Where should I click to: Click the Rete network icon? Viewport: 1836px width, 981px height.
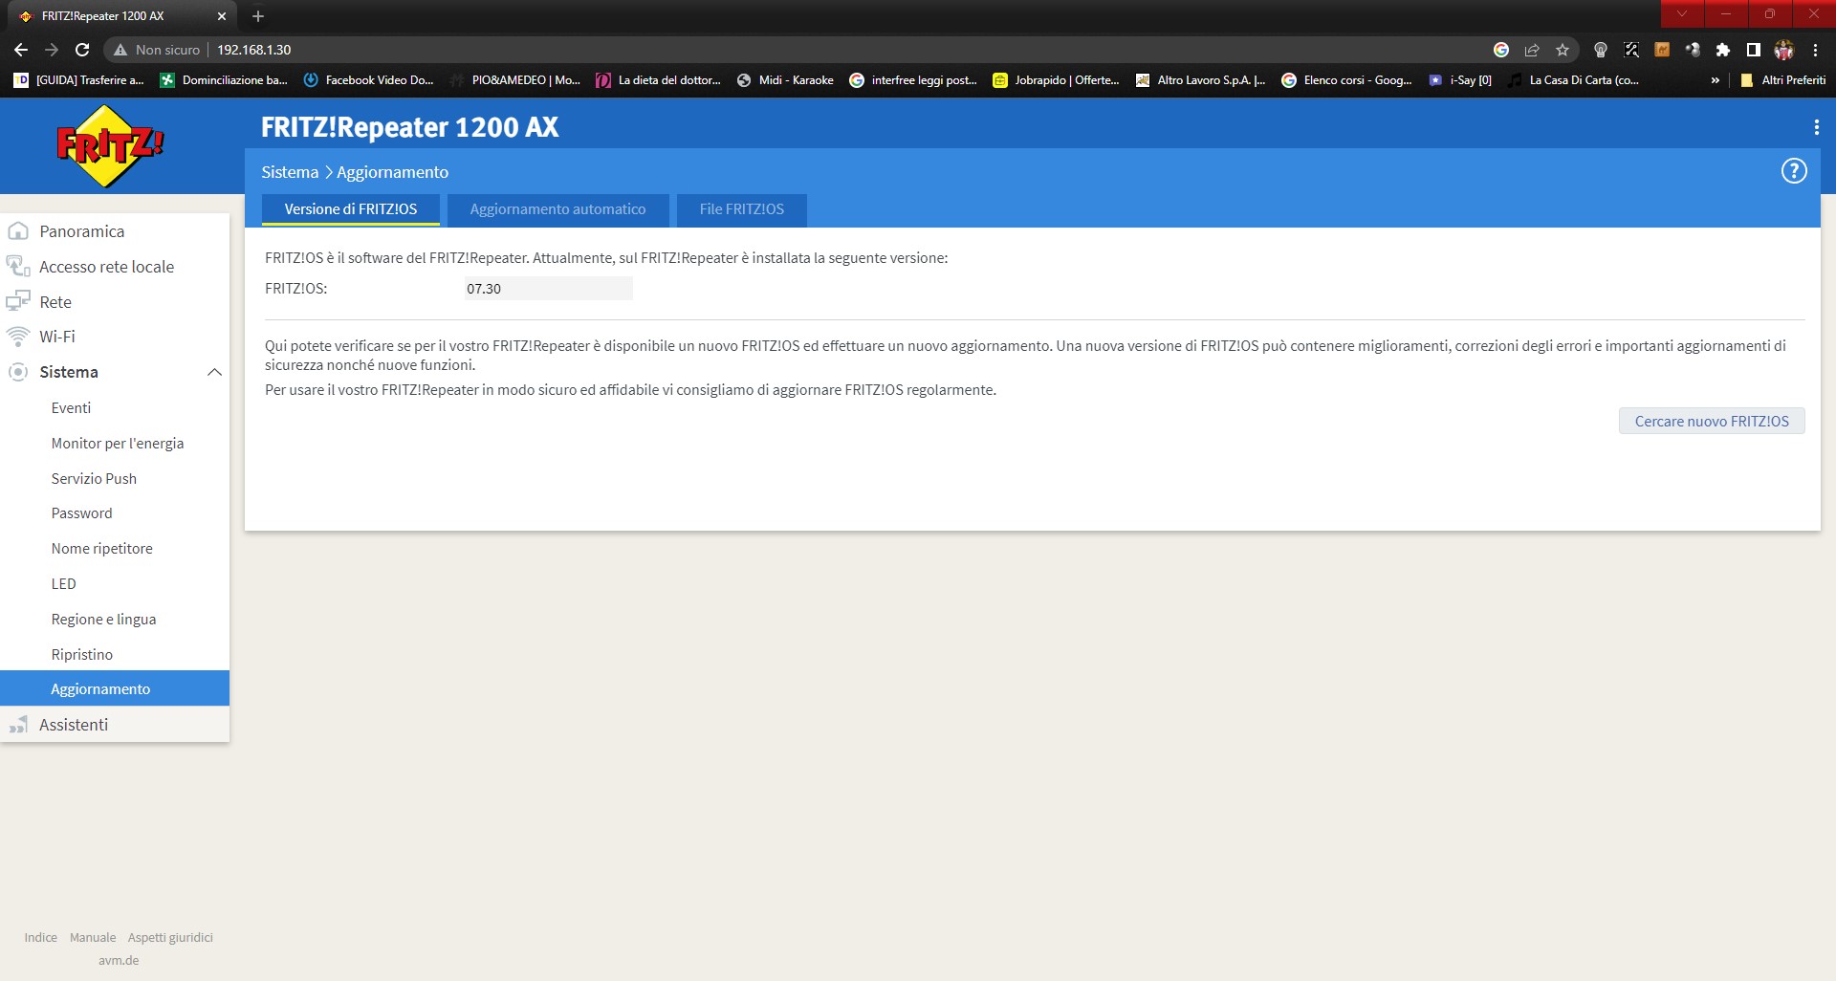(18, 302)
